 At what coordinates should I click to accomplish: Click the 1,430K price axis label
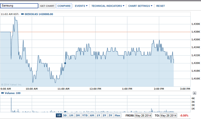coord(196,24)
